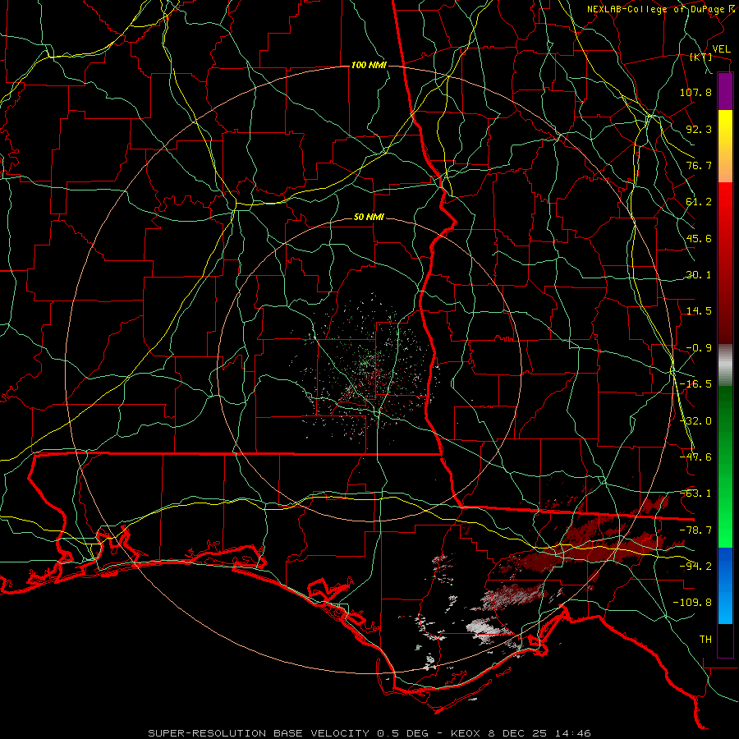Image resolution: width=739 pixels, height=739 pixels.
Task: Click the NEXLAB-College of DuPage credit text
Action: tap(661, 9)
